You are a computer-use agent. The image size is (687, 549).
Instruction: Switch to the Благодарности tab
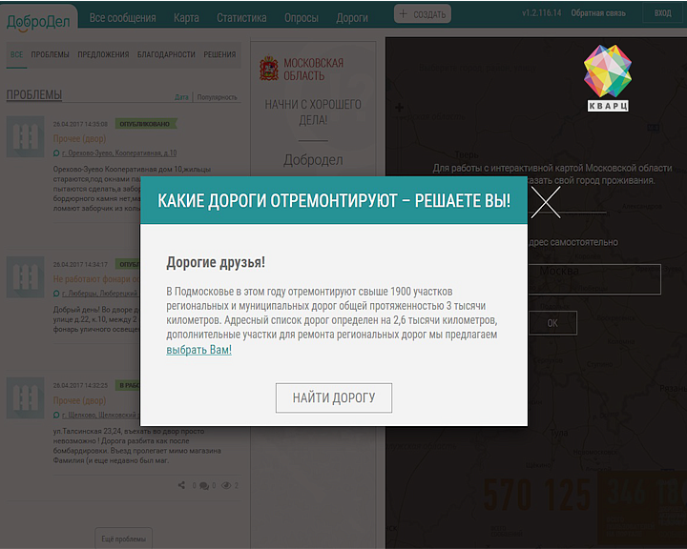(166, 54)
